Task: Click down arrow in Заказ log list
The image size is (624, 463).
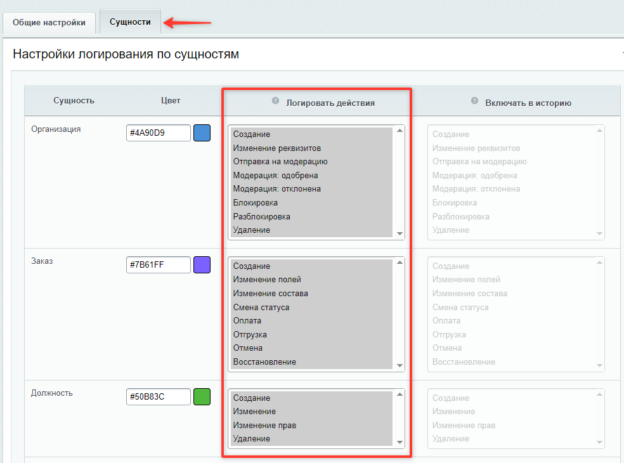Action: pyautogui.click(x=400, y=365)
